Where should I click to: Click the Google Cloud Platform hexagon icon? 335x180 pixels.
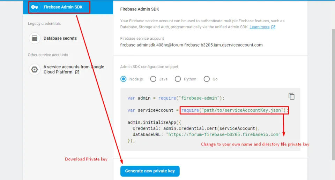[x=35, y=70]
